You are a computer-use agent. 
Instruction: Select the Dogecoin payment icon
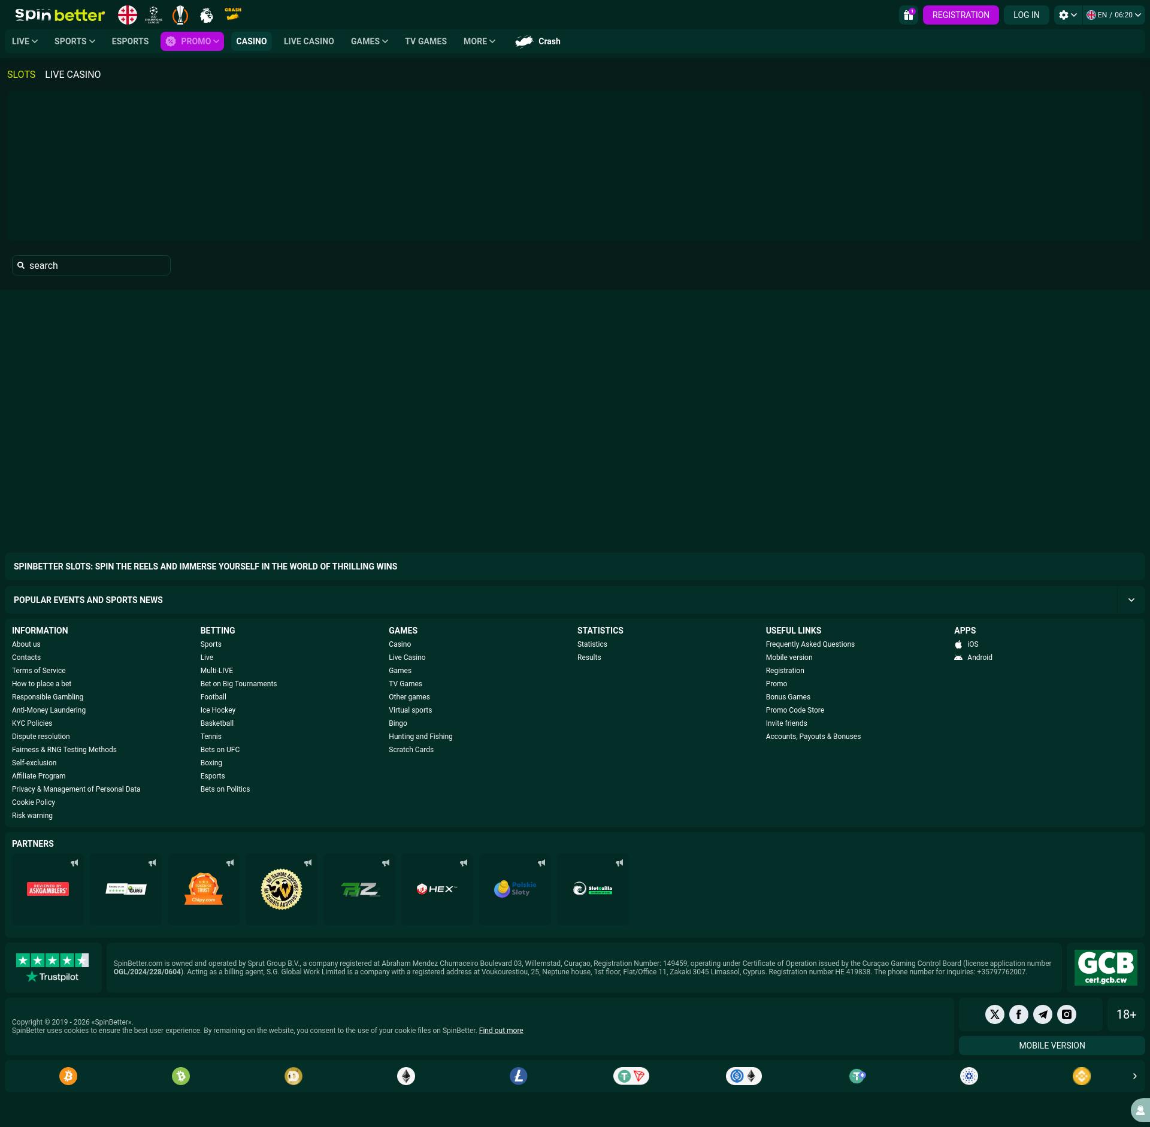pos(293,1076)
